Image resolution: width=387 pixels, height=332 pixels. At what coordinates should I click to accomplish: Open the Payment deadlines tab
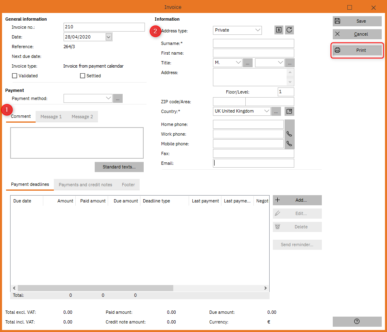click(30, 184)
